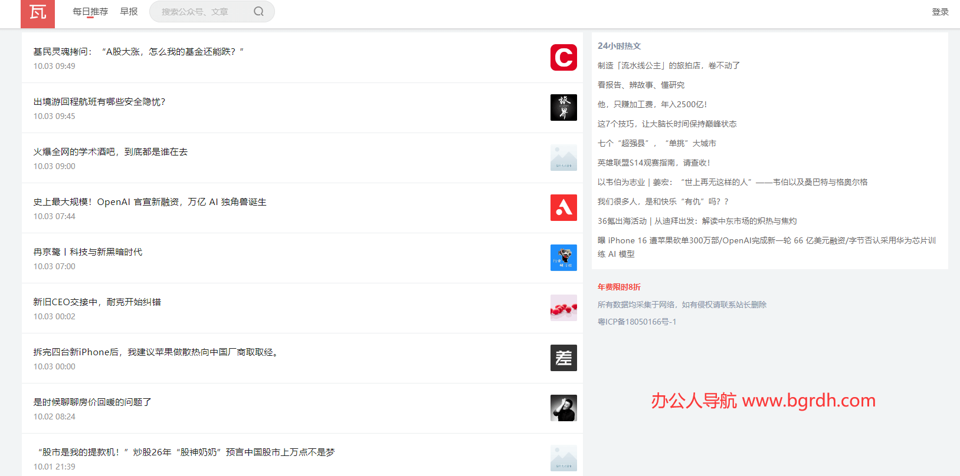Click the red A logo beside OpenAI article
Image resolution: width=960 pixels, height=476 pixels.
point(563,208)
